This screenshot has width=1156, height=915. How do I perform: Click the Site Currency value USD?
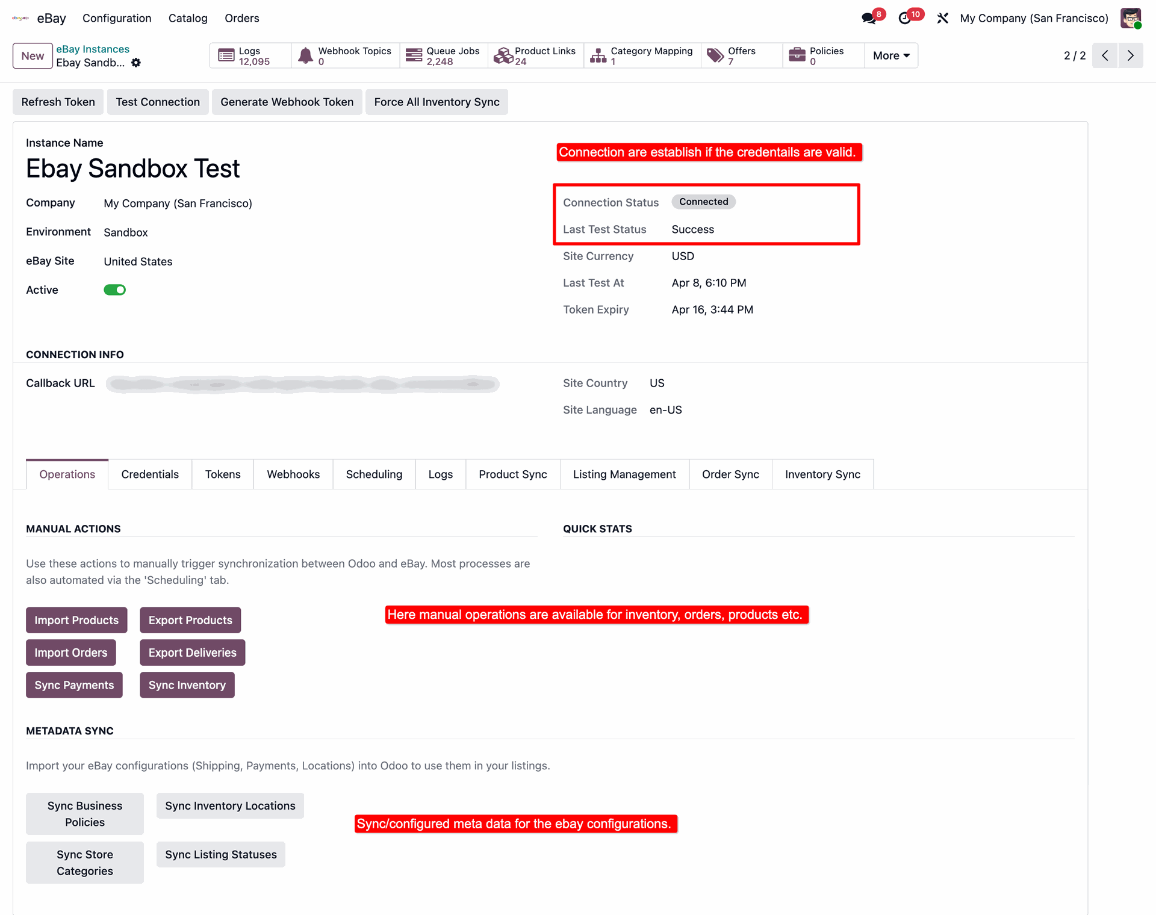[683, 256]
